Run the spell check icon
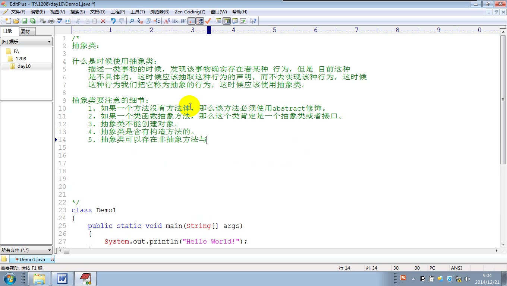The width and height of the screenshot is (507, 286). pyautogui.click(x=60, y=21)
